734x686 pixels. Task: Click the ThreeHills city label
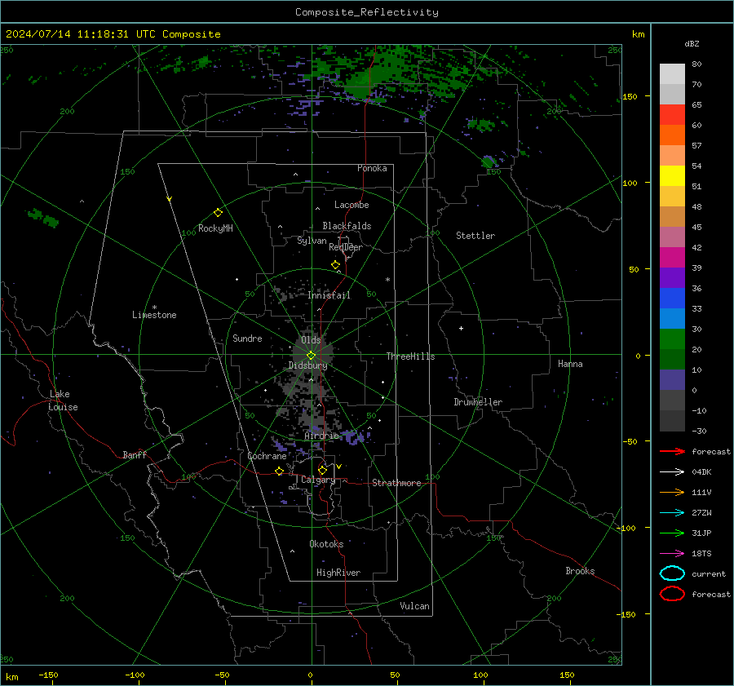click(410, 356)
